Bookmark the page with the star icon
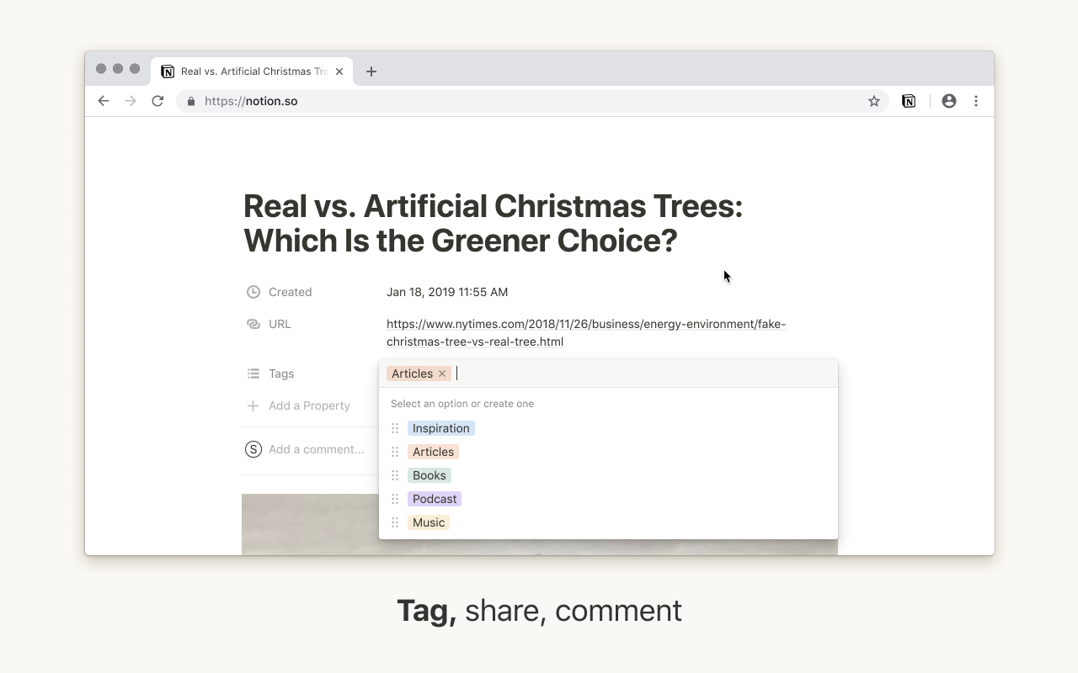The image size is (1078, 673). tap(873, 100)
